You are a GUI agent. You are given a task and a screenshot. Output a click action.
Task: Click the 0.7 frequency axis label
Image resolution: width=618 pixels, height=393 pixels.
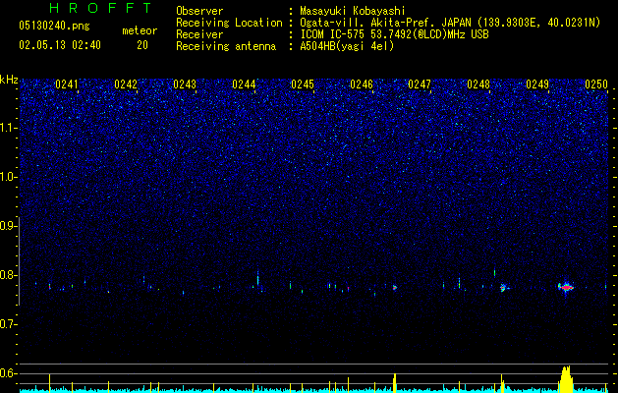pyautogui.click(x=9, y=324)
